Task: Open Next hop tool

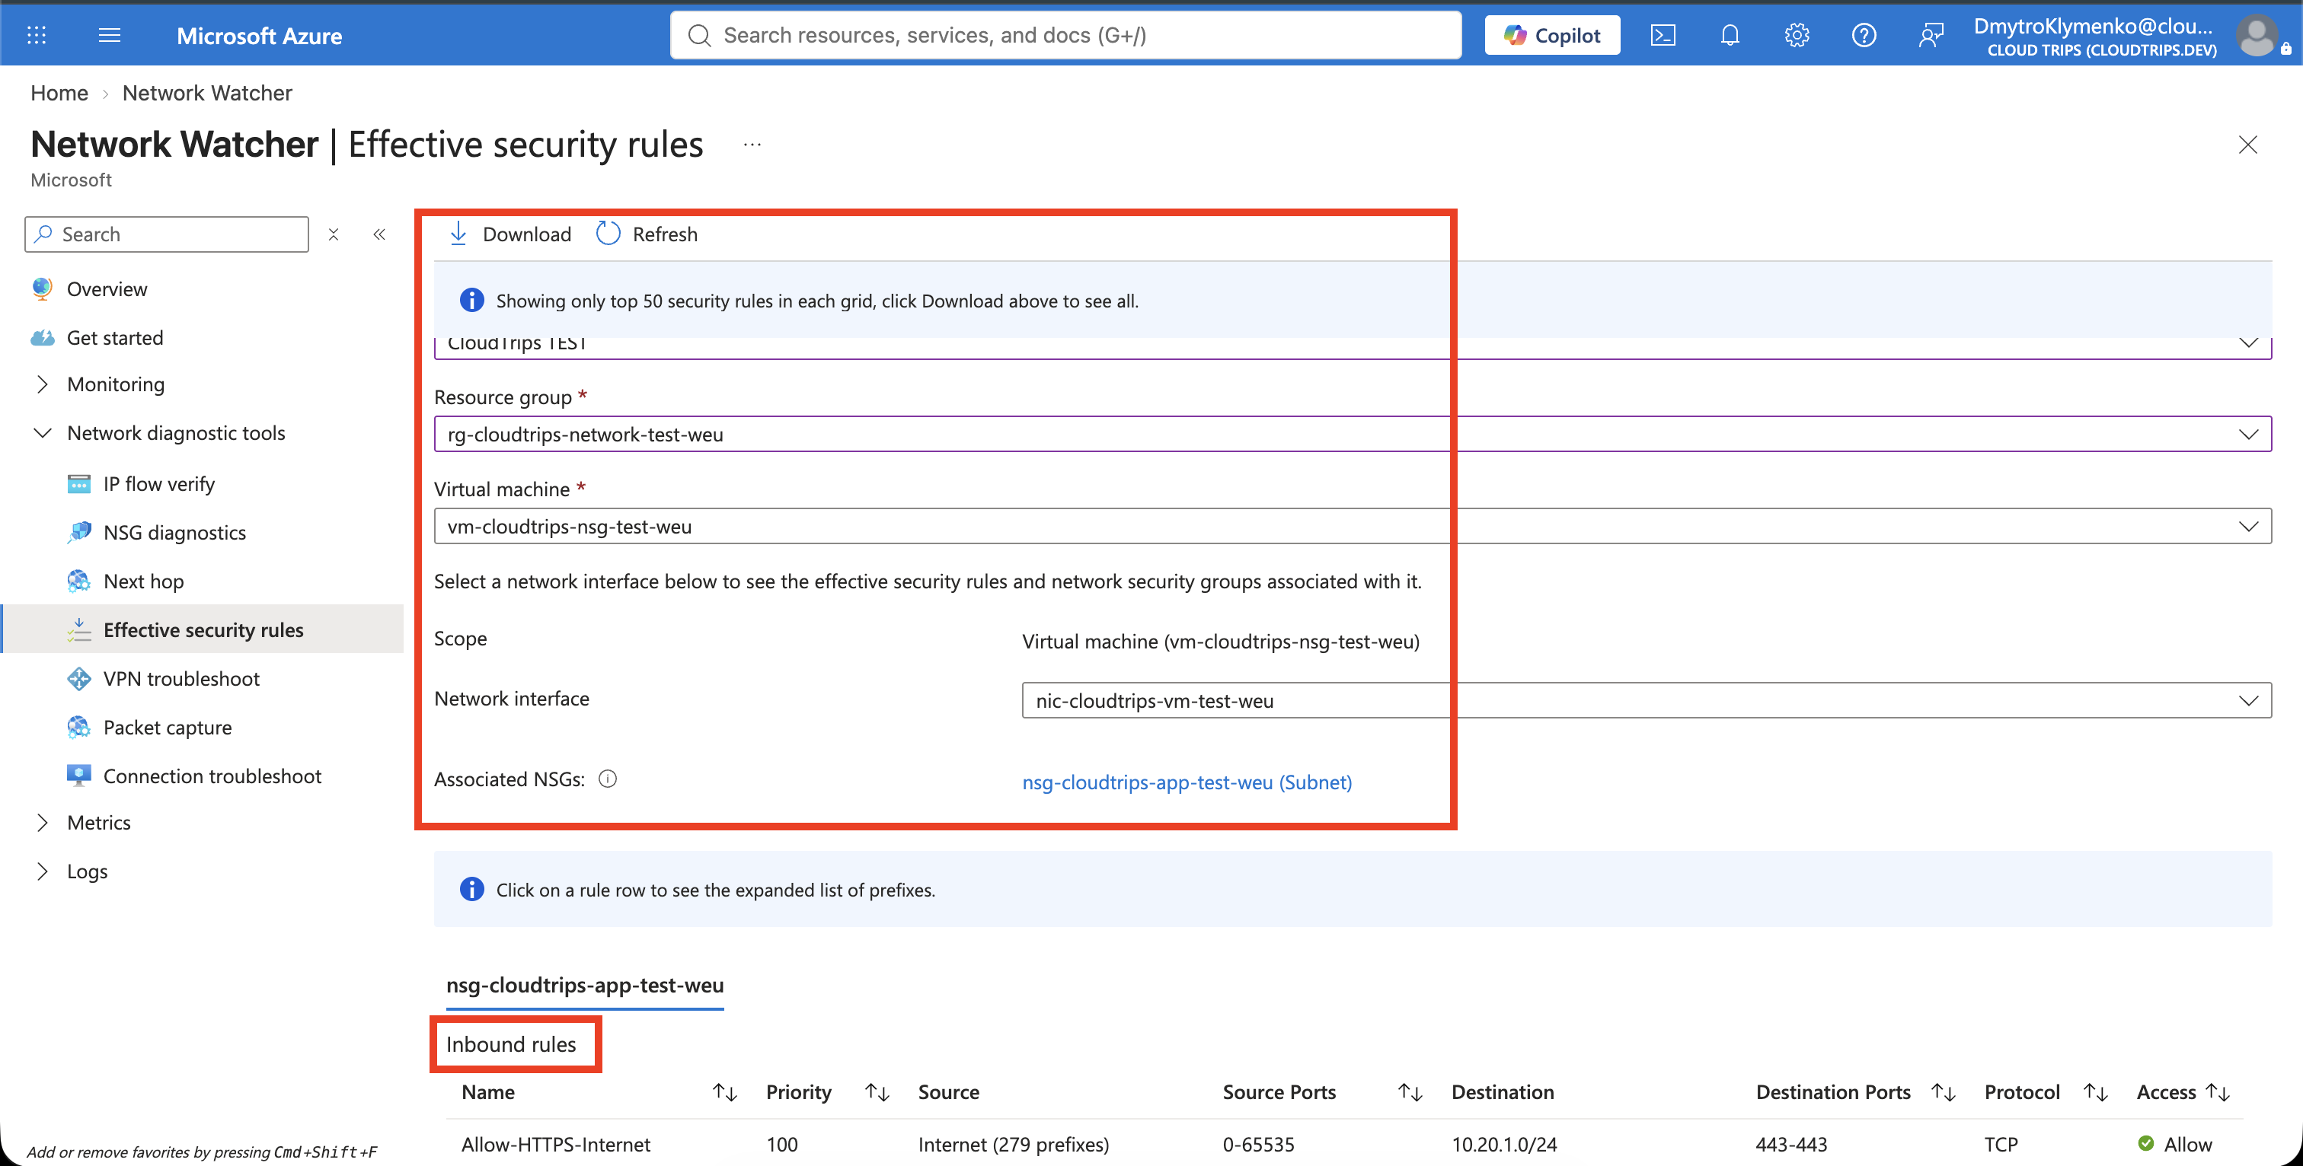Action: 143,581
